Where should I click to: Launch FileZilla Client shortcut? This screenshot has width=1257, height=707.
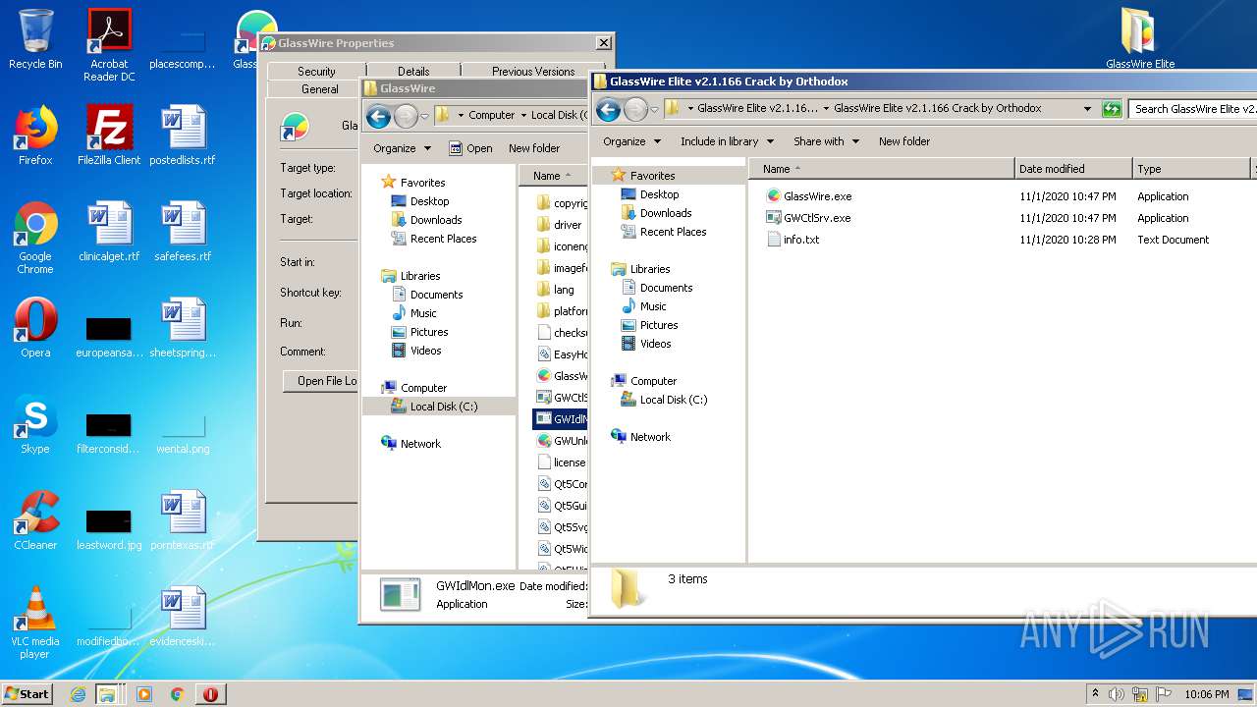109,136
